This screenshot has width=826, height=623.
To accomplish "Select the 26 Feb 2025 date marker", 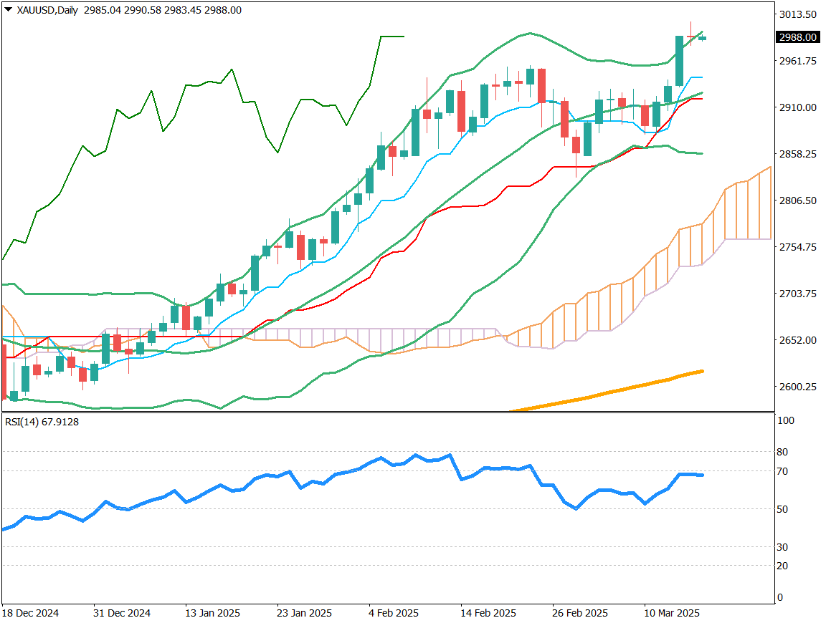I will click(x=579, y=614).
